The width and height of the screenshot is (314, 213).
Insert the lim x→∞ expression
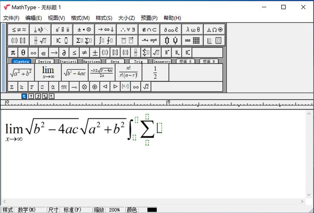tap(48, 72)
